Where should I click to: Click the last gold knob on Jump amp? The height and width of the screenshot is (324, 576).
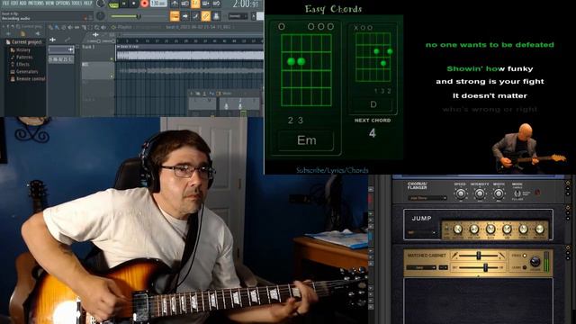point(540,229)
